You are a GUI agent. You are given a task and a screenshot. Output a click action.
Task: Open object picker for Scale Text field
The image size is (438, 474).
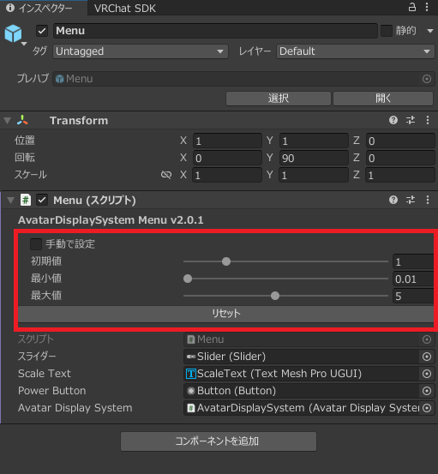point(427,374)
